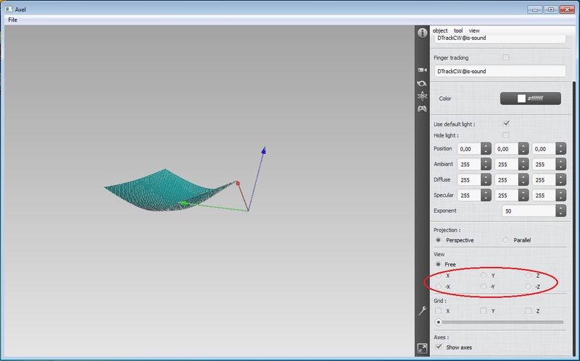580x361 pixels.
Task: Click the first Position value stepper arrows
Action: tap(485, 148)
